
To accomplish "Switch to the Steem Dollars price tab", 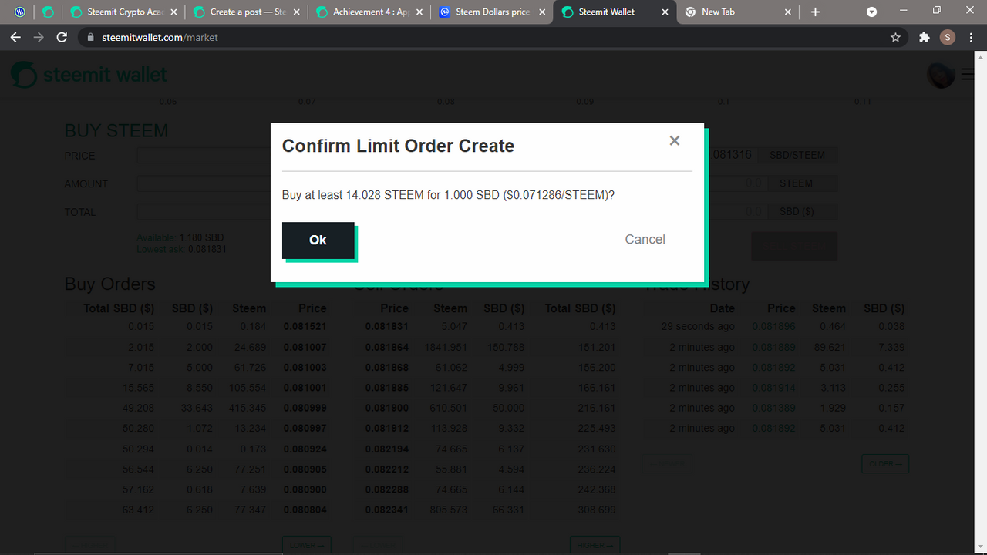I will point(492,12).
